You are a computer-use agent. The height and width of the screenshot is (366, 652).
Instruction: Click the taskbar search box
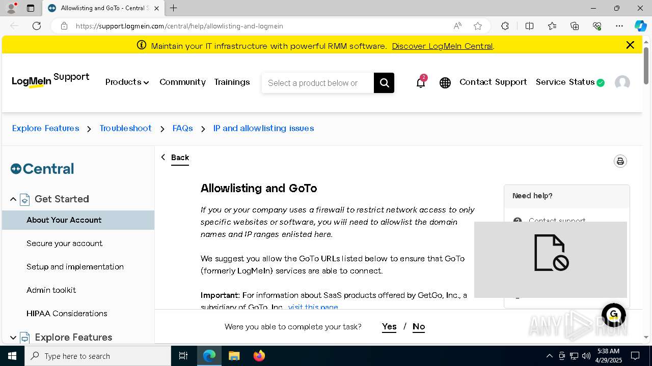[x=98, y=356]
